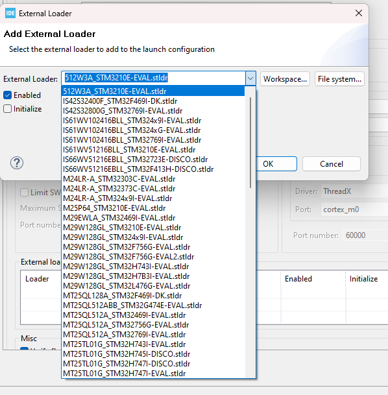Screen dimensions: 388x395
Task: Click the Port number 60000 field
Action: (x=365, y=235)
